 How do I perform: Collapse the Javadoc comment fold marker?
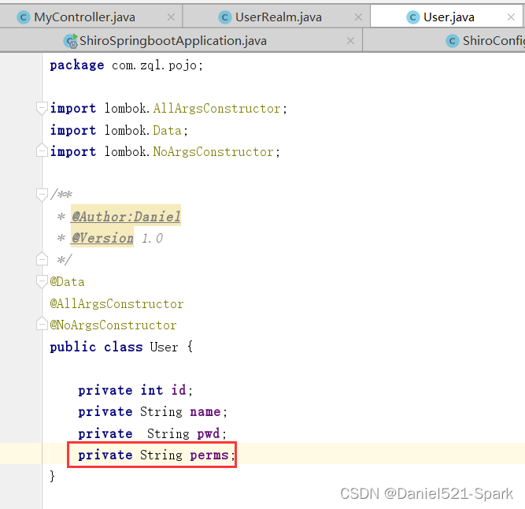(x=42, y=195)
